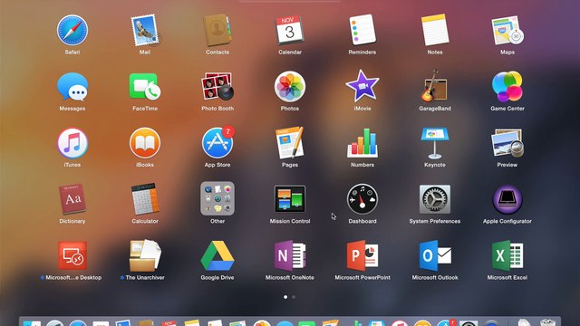Open the App Store with 7 updates
Viewport: 580px width, 326px height.
tap(217, 142)
